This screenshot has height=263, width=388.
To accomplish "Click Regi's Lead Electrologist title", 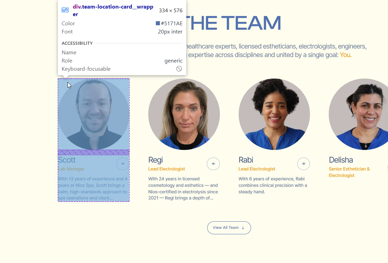I will coord(166,169).
